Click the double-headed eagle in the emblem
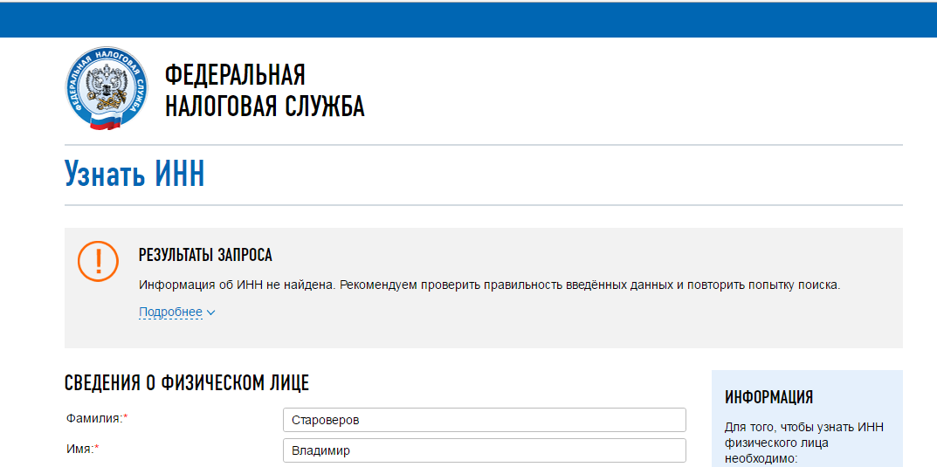The image size is (937, 467). coord(107,89)
